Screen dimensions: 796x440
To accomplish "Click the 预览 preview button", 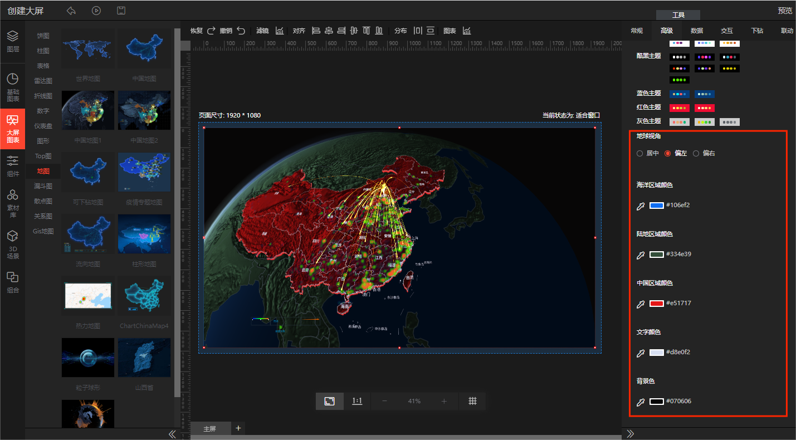I will pyautogui.click(x=785, y=11).
